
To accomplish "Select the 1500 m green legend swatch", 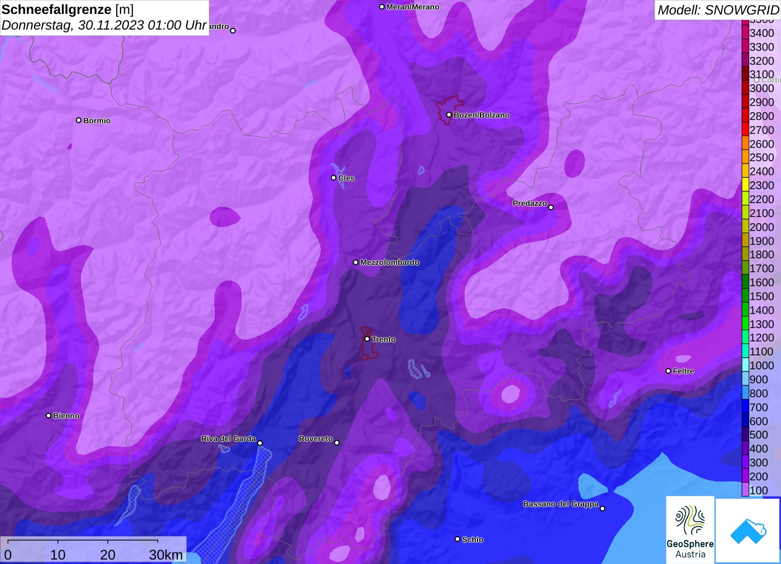I will [x=745, y=296].
